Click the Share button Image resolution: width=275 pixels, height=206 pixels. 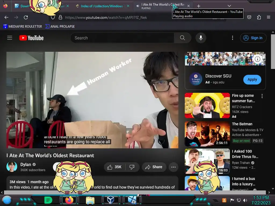pos(154,167)
